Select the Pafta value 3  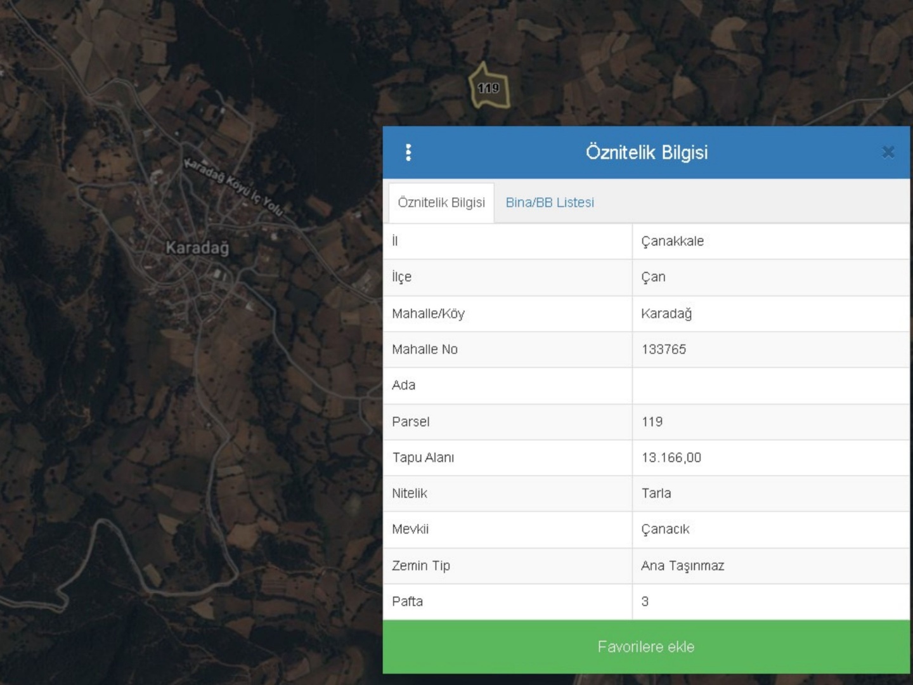coord(645,601)
